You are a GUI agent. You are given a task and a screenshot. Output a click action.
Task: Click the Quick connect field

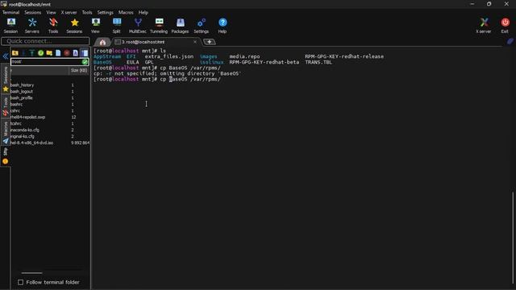pyautogui.click(x=45, y=41)
